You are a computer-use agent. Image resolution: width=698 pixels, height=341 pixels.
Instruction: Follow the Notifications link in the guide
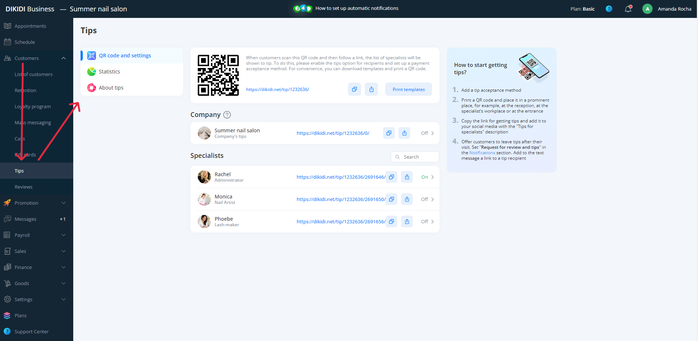pyautogui.click(x=482, y=153)
